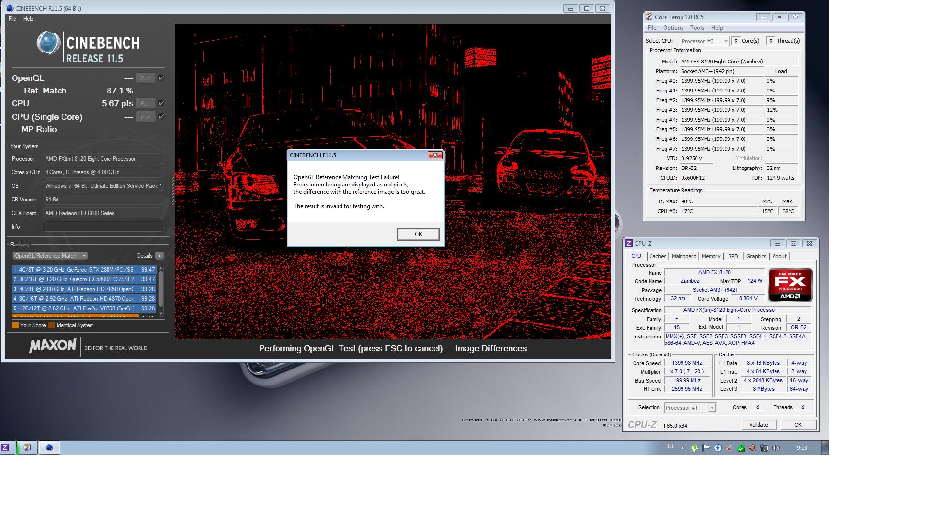Select ranking entry ATI Radeon HD 4850

tap(84, 289)
